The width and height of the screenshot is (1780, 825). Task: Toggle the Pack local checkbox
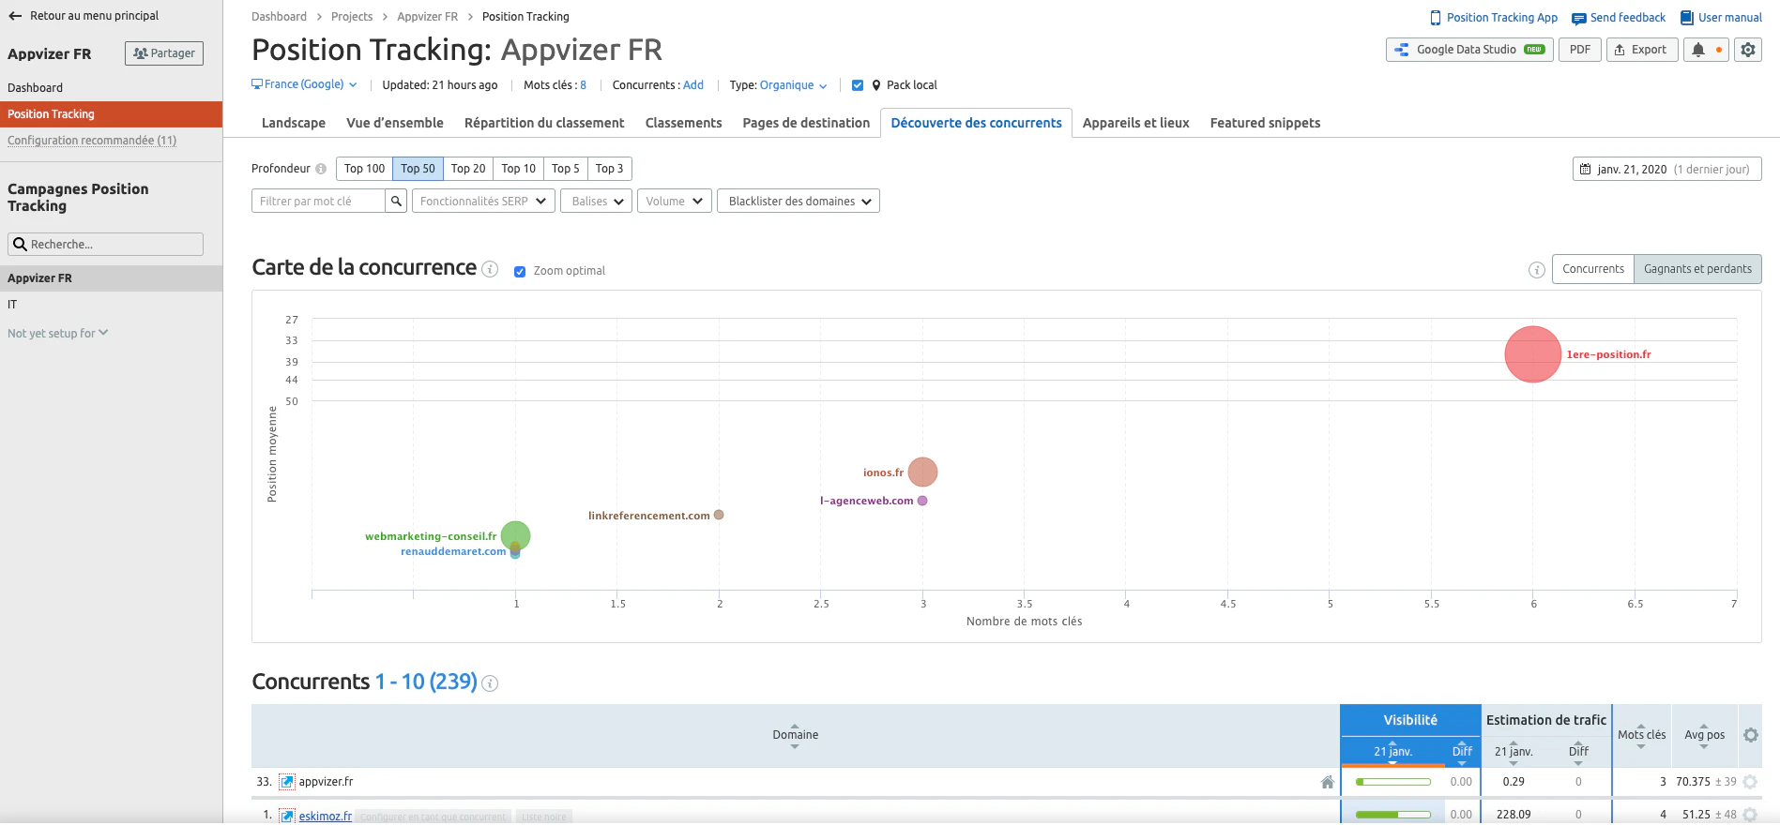coord(858,85)
